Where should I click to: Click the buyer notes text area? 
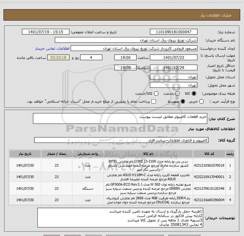coord(120,218)
